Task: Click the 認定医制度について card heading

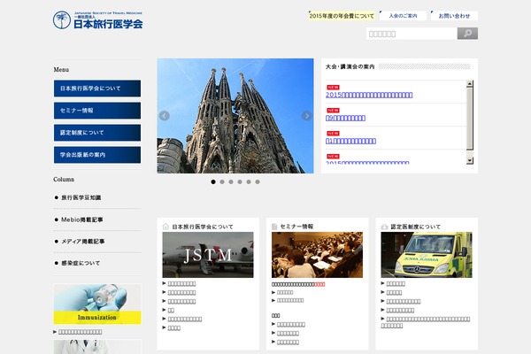Action: pos(416,227)
